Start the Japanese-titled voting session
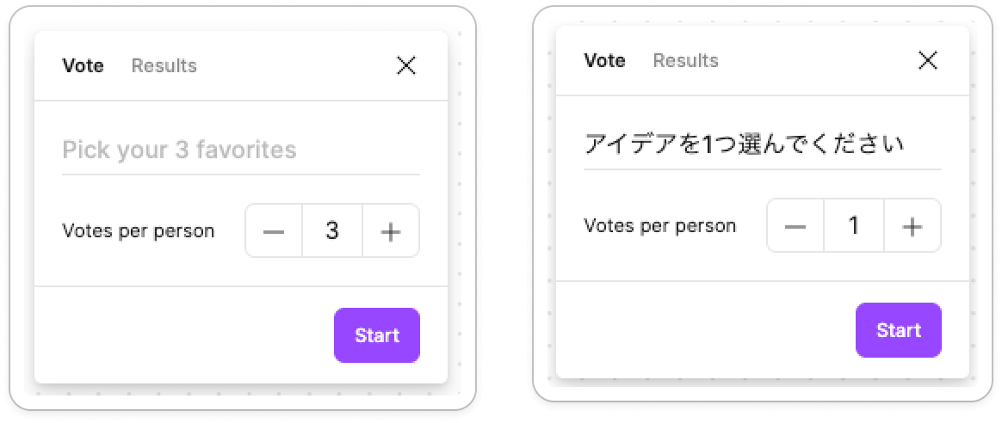Viewport: 1002px width, 423px height. pyautogui.click(x=898, y=330)
